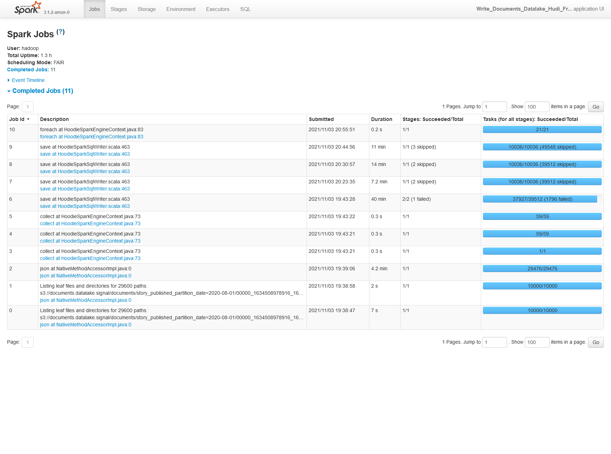Click the bottom Go pagination button

click(x=596, y=342)
